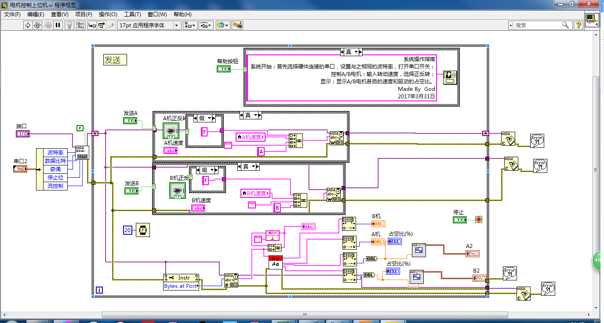The width and height of the screenshot is (604, 323).
Task: Select the loop stop condition terminal
Action: 478,219
